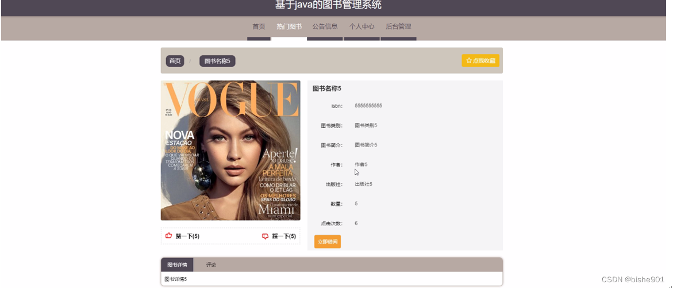Click the 基于java的图书管理系统 site title
Viewport: 673px width, 288px height.
tap(328, 5)
